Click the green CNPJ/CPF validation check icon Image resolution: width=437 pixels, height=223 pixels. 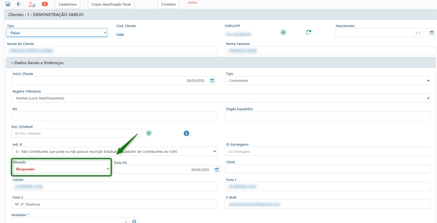[x=283, y=32]
